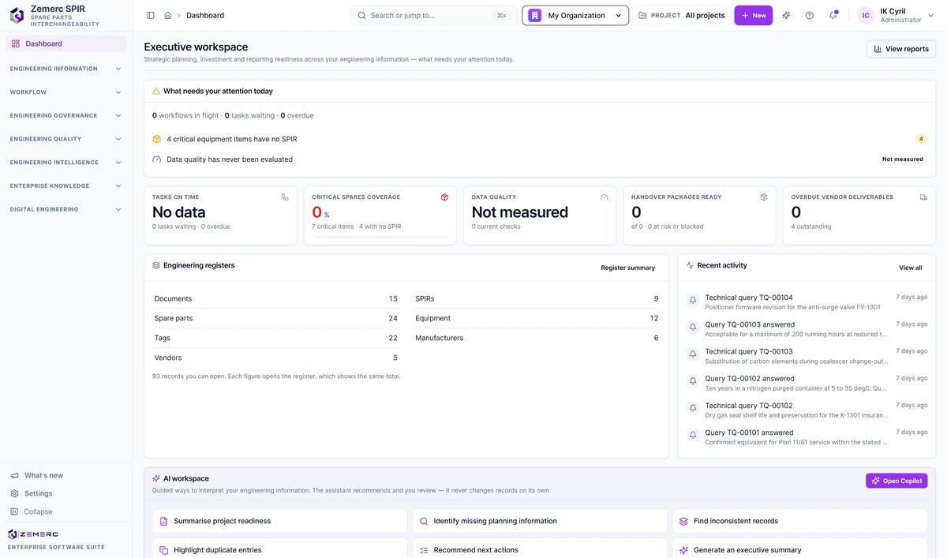947x558 pixels.
Task: Click the Handover Packages Ready box icon
Action: point(764,197)
